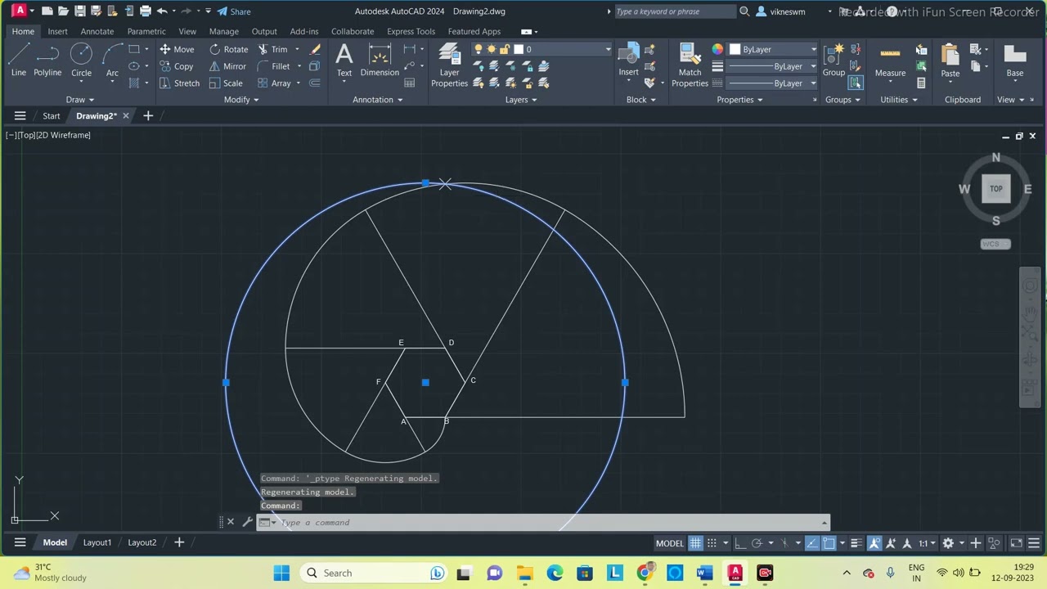
Task: Click the Plot (print) icon
Action: 146,11
